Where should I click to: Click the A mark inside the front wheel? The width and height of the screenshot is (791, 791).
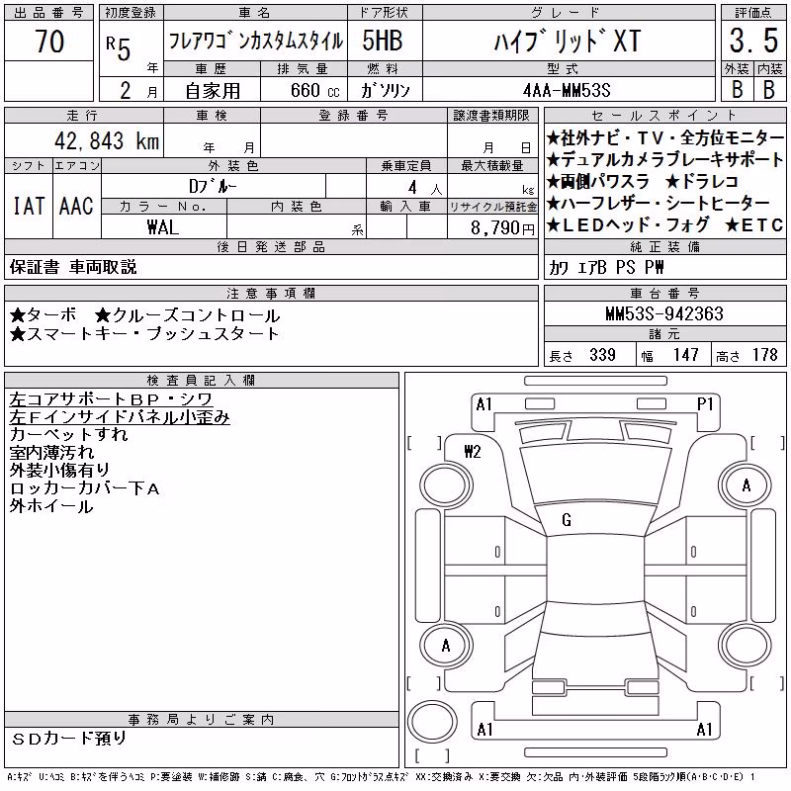click(747, 485)
